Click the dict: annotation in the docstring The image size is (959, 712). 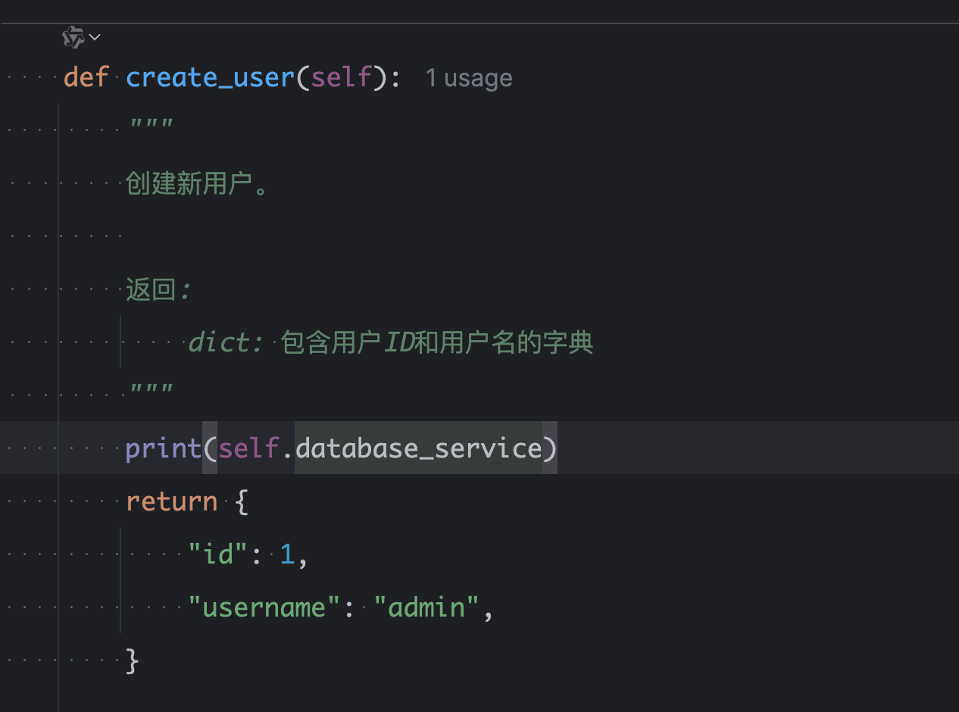[x=223, y=342]
